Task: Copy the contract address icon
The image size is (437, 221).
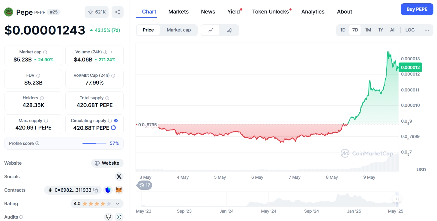Action: pos(96,190)
